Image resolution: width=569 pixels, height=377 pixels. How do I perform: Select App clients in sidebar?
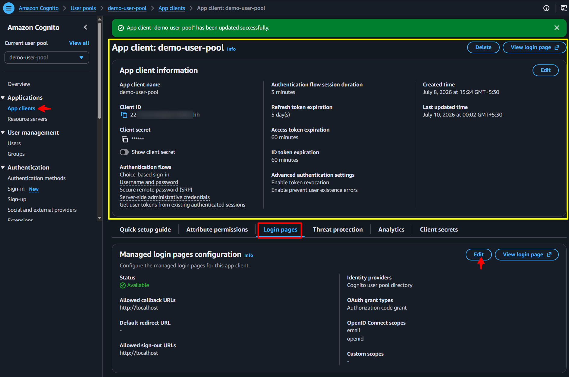[x=21, y=108]
